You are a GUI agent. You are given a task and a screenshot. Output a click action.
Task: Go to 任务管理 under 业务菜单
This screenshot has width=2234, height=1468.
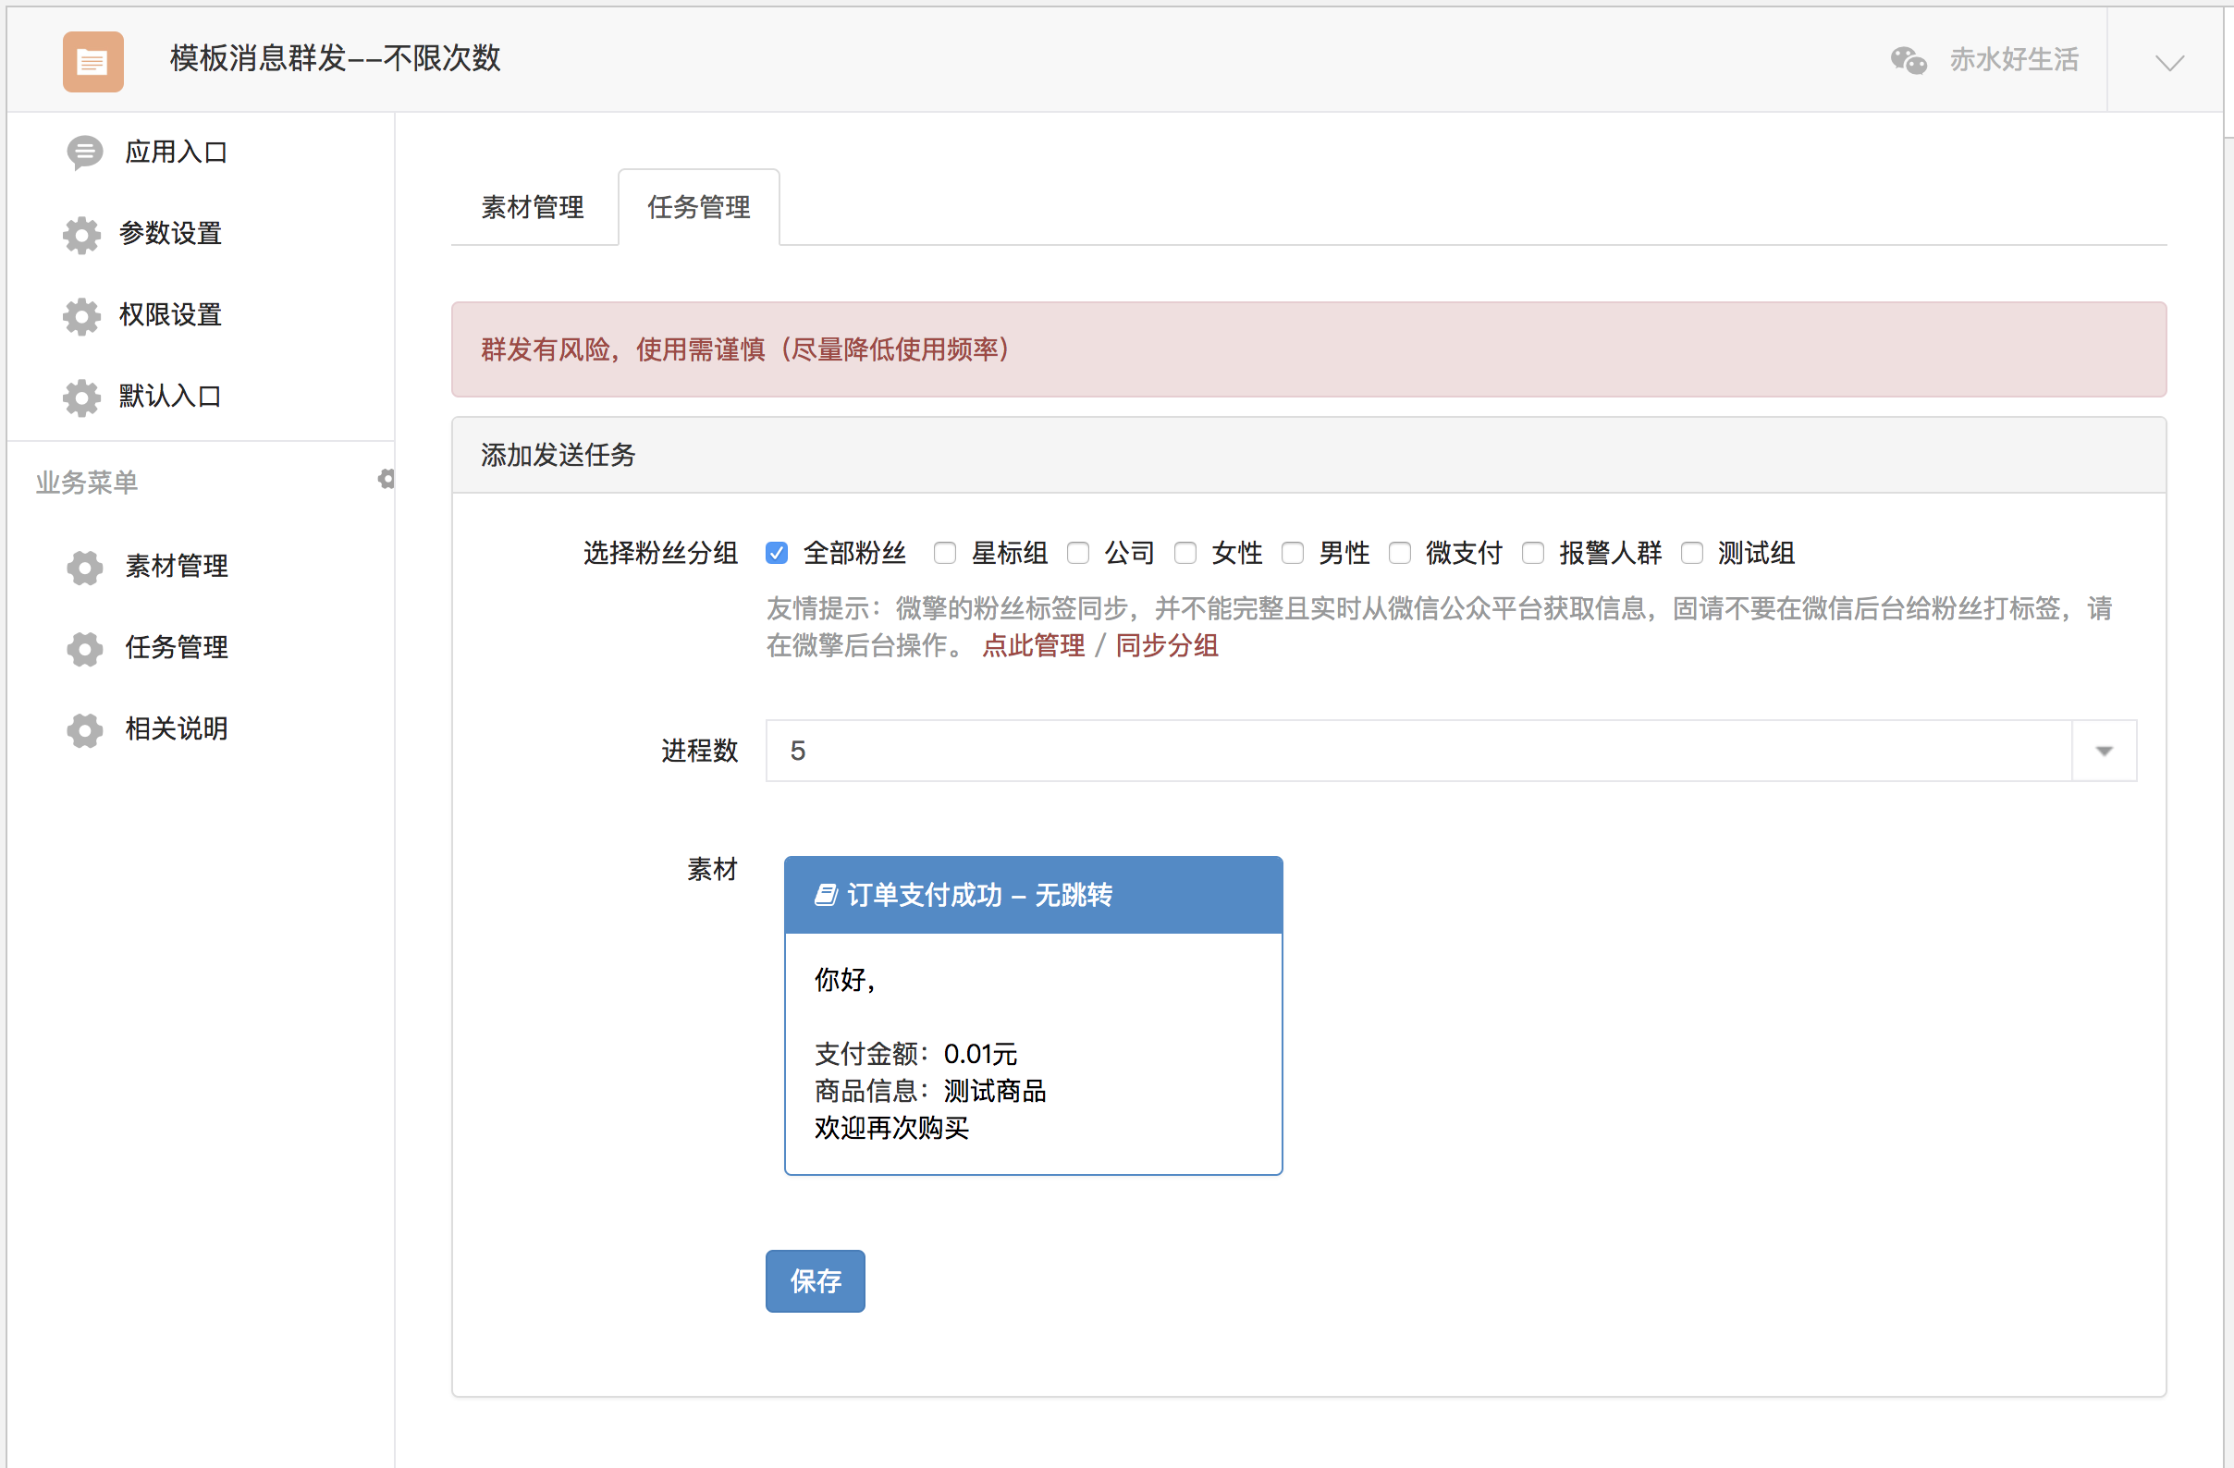coord(177,648)
